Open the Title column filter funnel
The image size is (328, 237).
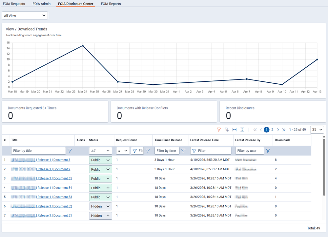[70, 150]
